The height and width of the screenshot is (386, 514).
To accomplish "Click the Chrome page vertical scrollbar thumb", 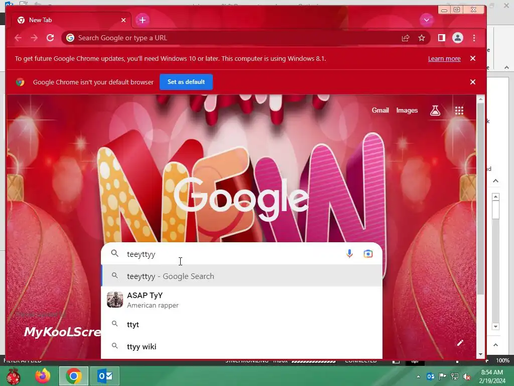I will [x=480, y=199].
